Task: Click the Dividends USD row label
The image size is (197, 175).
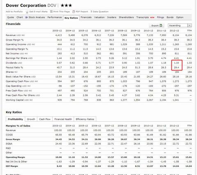Action: pos(14,63)
